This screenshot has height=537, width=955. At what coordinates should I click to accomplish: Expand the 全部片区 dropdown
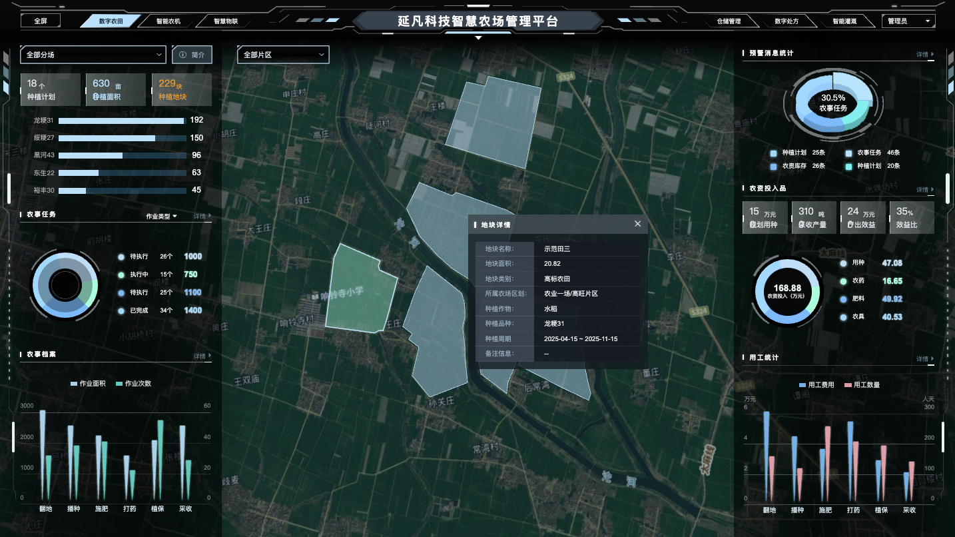284,55
